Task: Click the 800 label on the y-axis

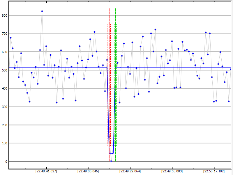Action: tap(4, 15)
